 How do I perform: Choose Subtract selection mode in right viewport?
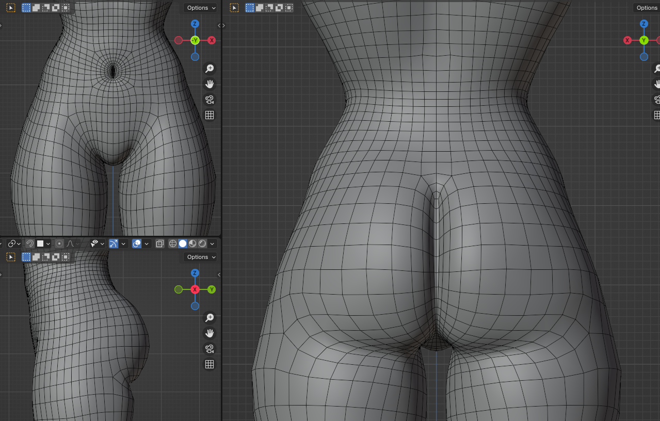pyautogui.click(x=269, y=8)
